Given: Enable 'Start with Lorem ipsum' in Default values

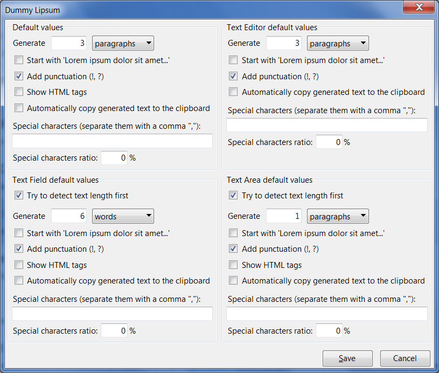Looking at the screenshot, I should coord(19,60).
